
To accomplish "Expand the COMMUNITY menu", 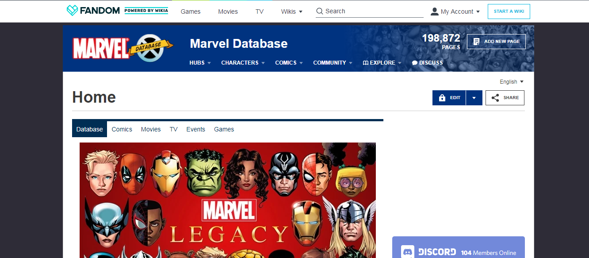I will [x=333, y=63].
